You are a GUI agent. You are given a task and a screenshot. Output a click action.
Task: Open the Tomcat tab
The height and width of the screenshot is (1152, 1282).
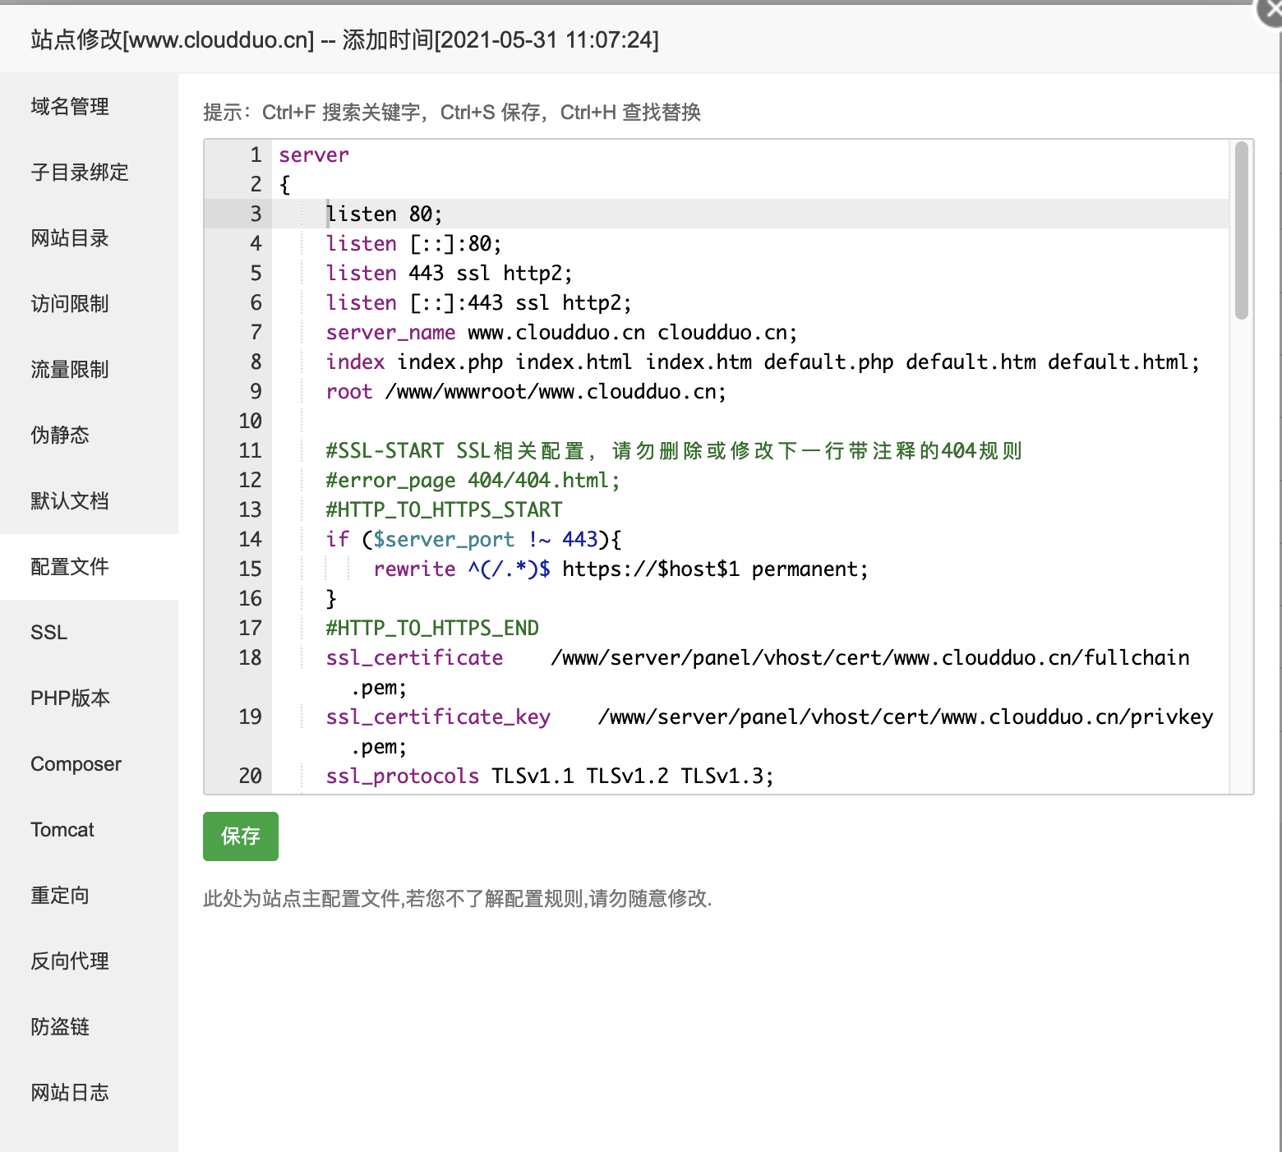pyautogui.click(x=89, y=830)
